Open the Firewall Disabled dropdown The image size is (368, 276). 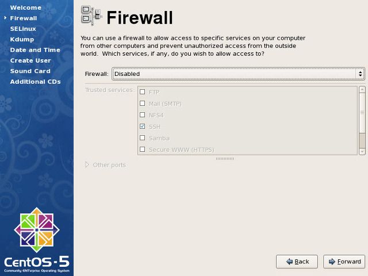coord(238,74)
